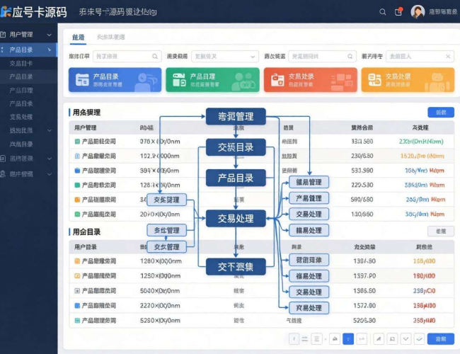Click the comment icon in bottom bar
The width and height of the screenshot is (460, 354).
392,339
